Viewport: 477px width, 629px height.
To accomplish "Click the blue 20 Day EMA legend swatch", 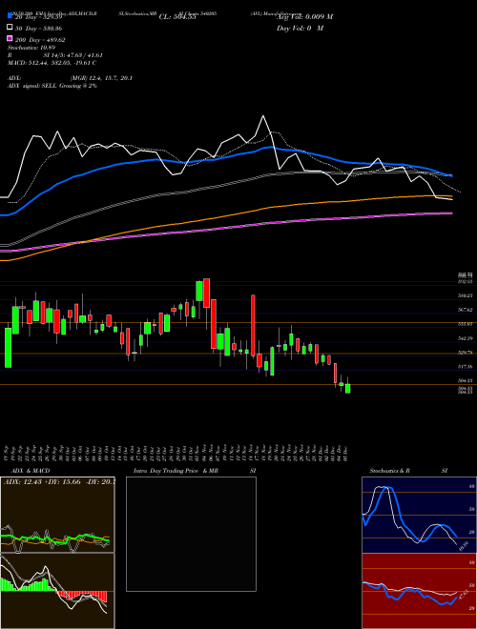I will (x=10, y=15).
